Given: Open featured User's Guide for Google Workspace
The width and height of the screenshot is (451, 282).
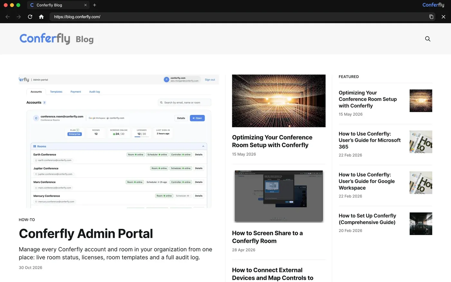Looking at the screenshot, I should [367, 181].
